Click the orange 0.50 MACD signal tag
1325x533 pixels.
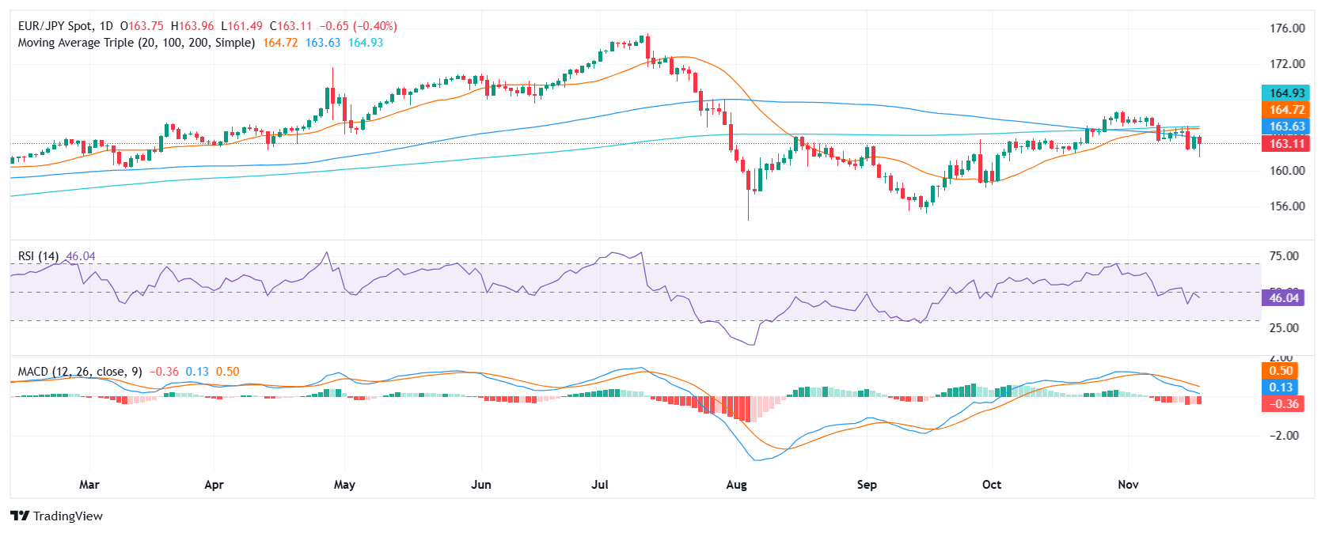1281,371
